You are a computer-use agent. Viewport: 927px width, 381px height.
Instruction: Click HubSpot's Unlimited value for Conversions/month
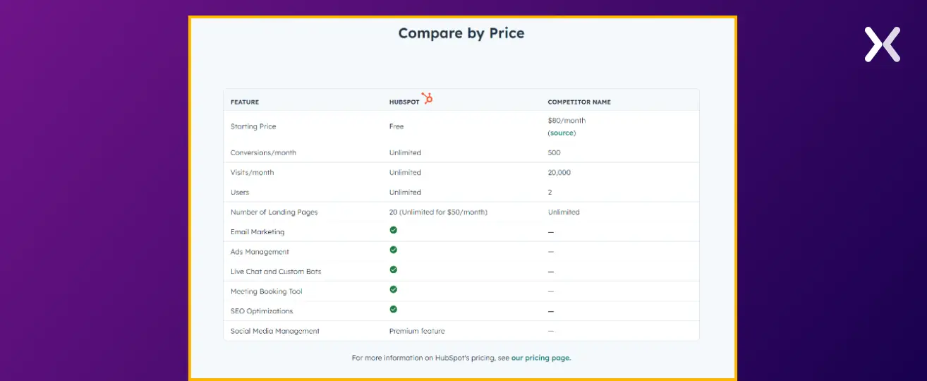[405, 152]
